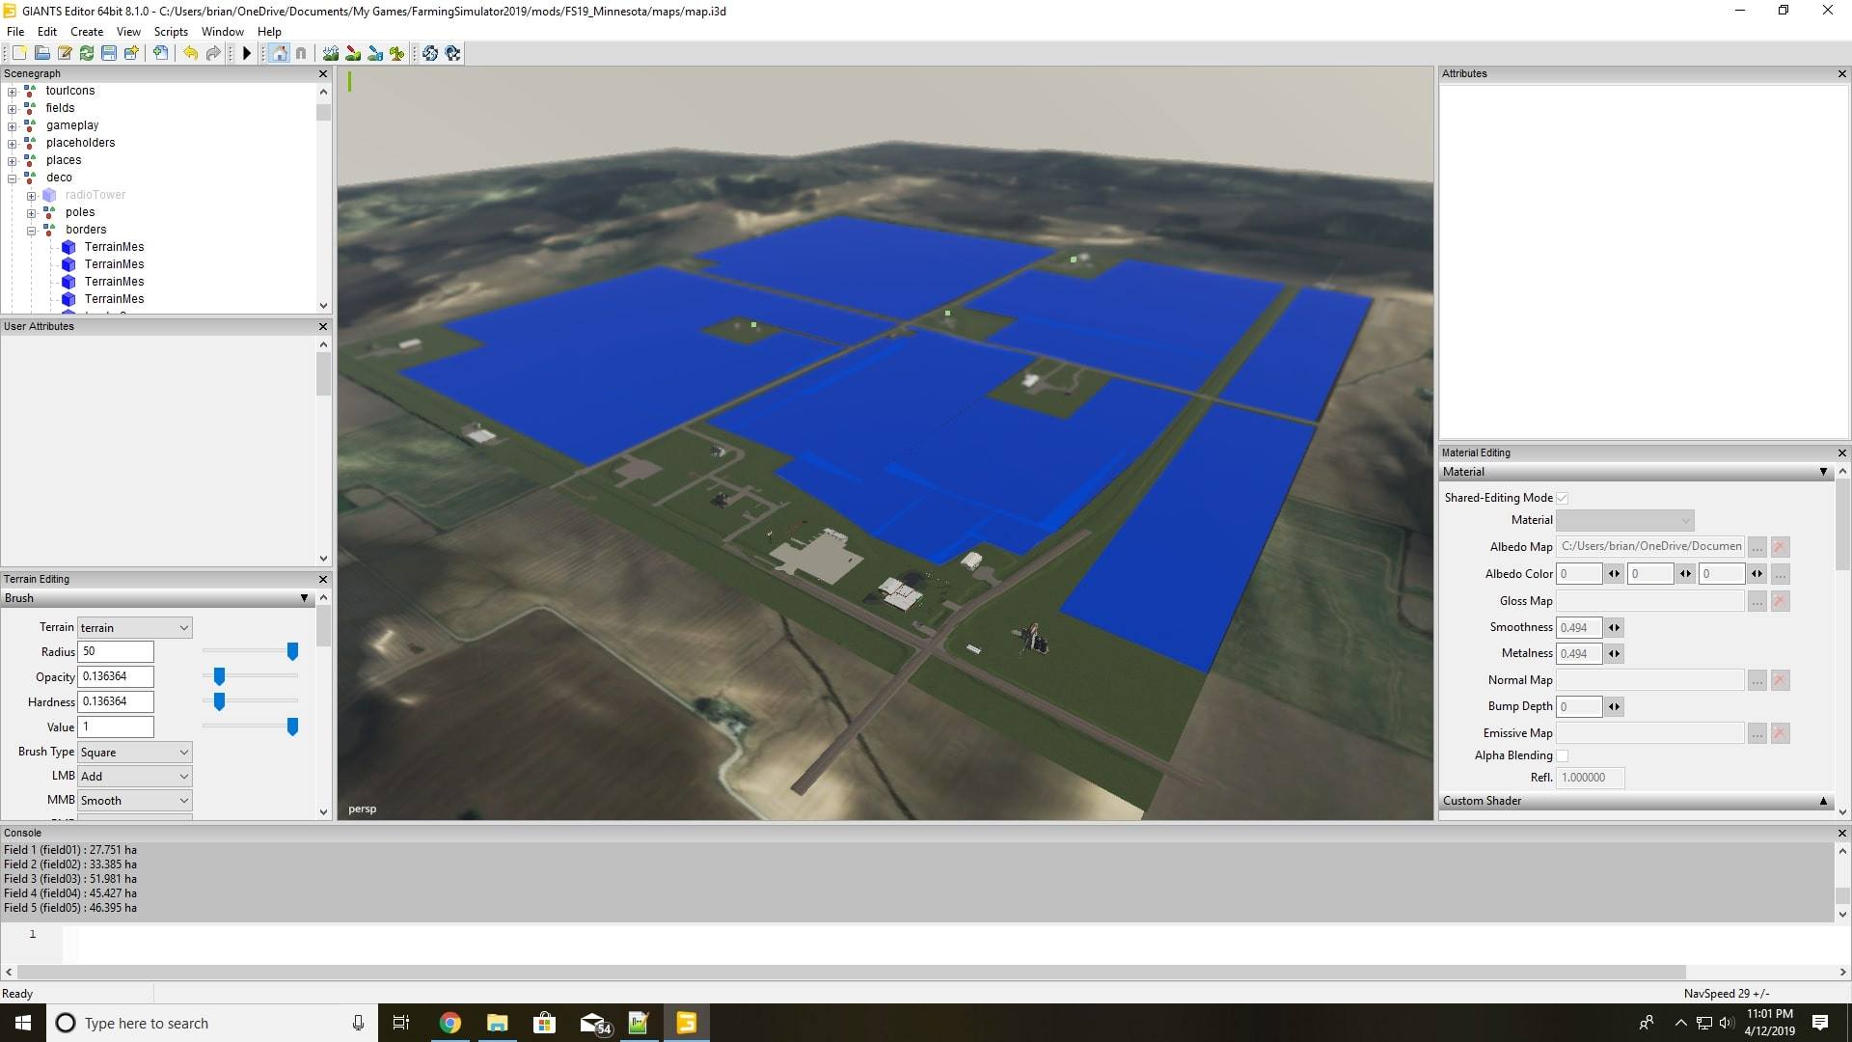This screenshot has width=1852, height=1042.
Task: Click the Play (run game) toolbar button
Action: [247, 54]
